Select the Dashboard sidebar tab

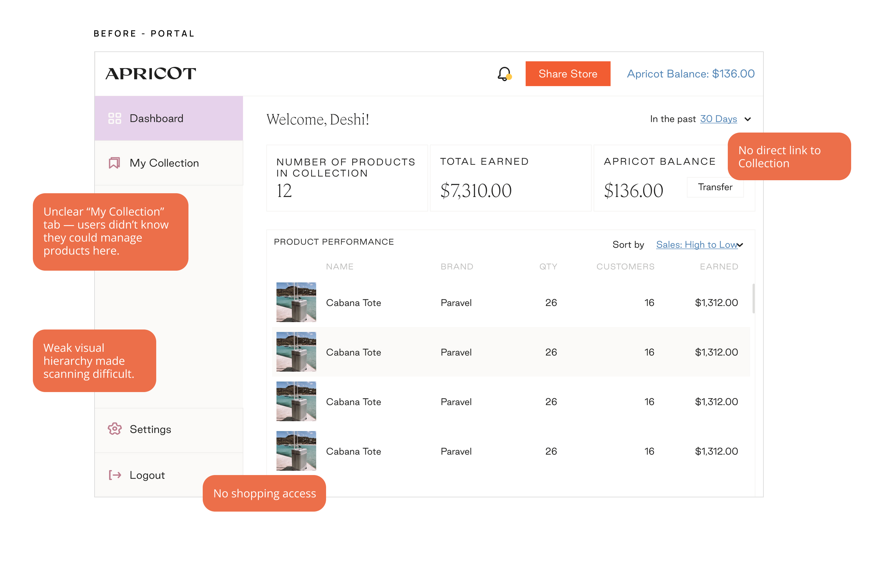point(157,119)
